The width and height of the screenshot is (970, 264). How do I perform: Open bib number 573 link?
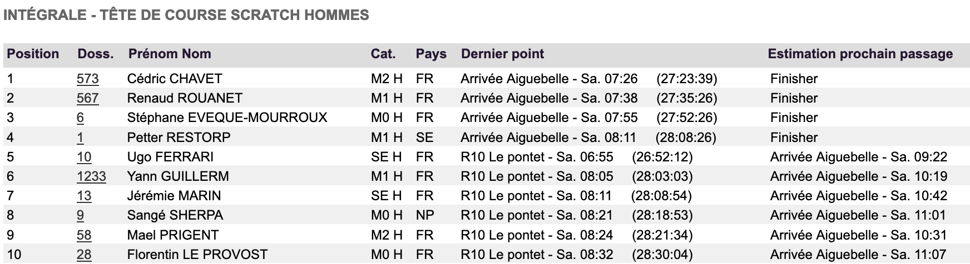[88, 79]
